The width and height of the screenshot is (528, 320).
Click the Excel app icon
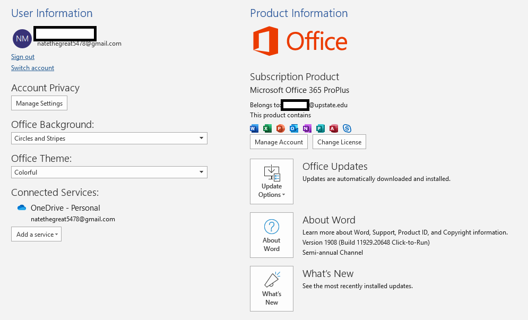267,128
